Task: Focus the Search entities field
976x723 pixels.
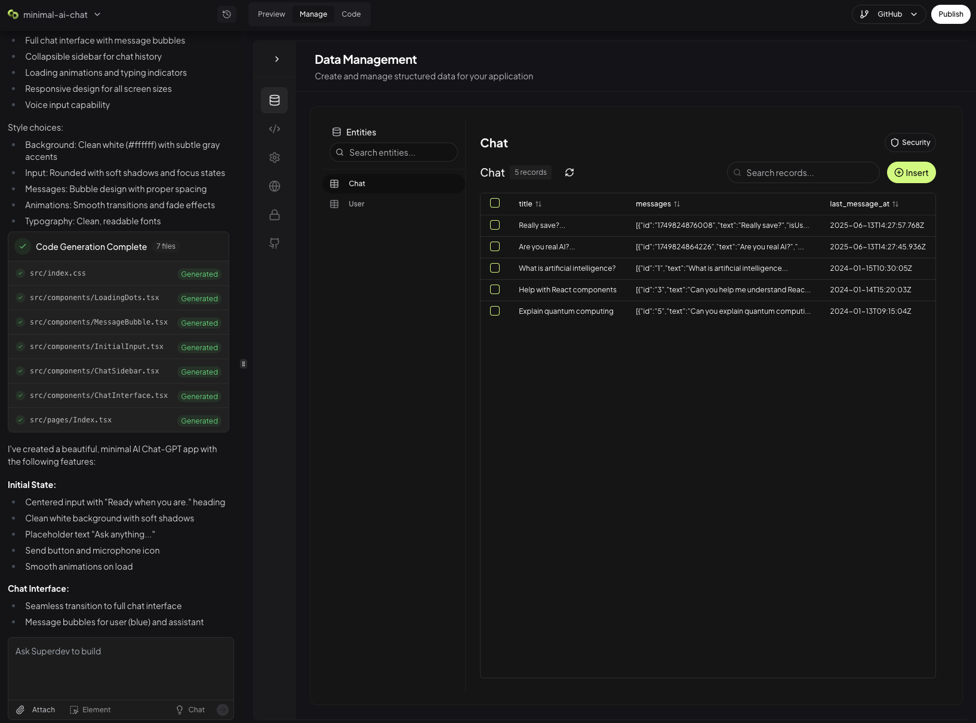Action: [x=393, y=152]
